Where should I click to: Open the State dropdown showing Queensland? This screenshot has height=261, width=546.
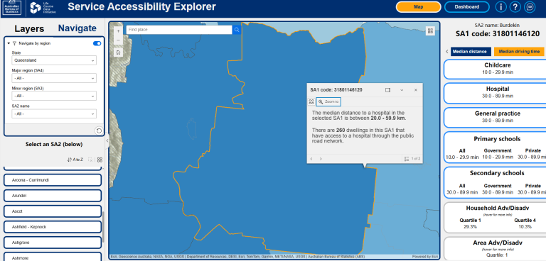[x=54, y=60]
